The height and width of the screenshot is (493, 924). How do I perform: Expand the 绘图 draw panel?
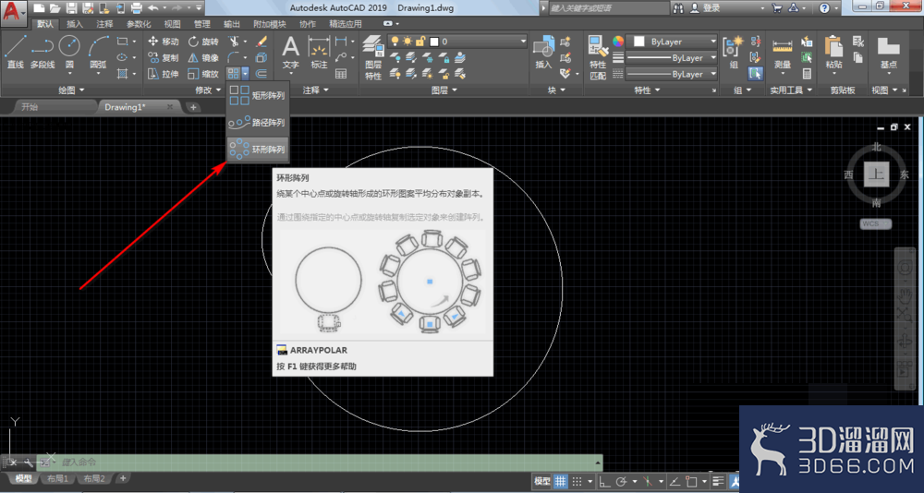tap(71, 90)
